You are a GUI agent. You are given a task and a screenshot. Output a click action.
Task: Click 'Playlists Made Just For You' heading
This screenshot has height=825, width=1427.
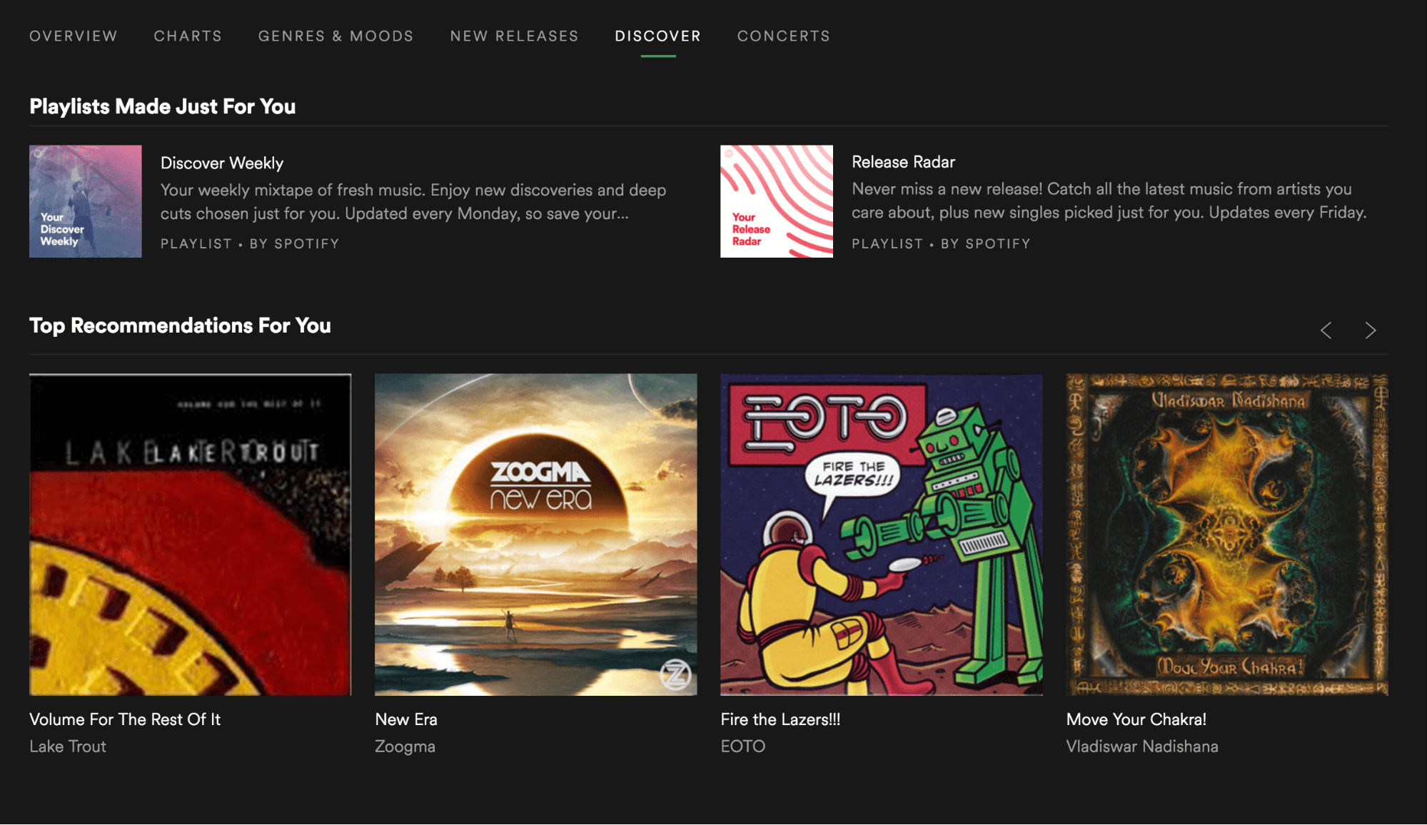[162, 106]
